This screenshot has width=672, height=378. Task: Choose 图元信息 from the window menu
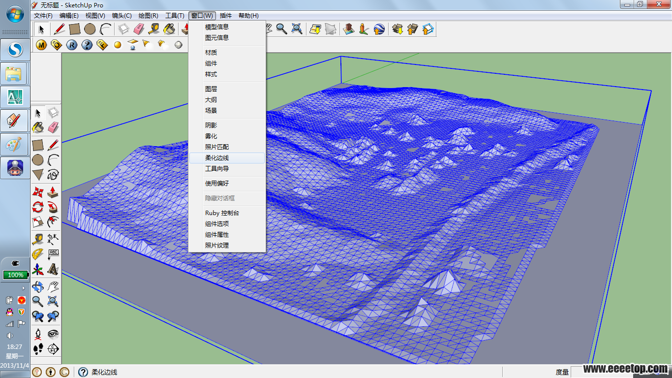tap(227, 38)
